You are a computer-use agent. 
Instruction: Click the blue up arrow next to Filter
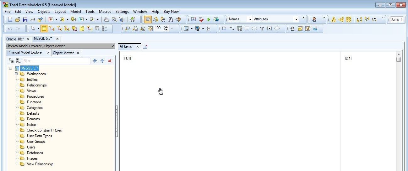[x=102, y=61]
